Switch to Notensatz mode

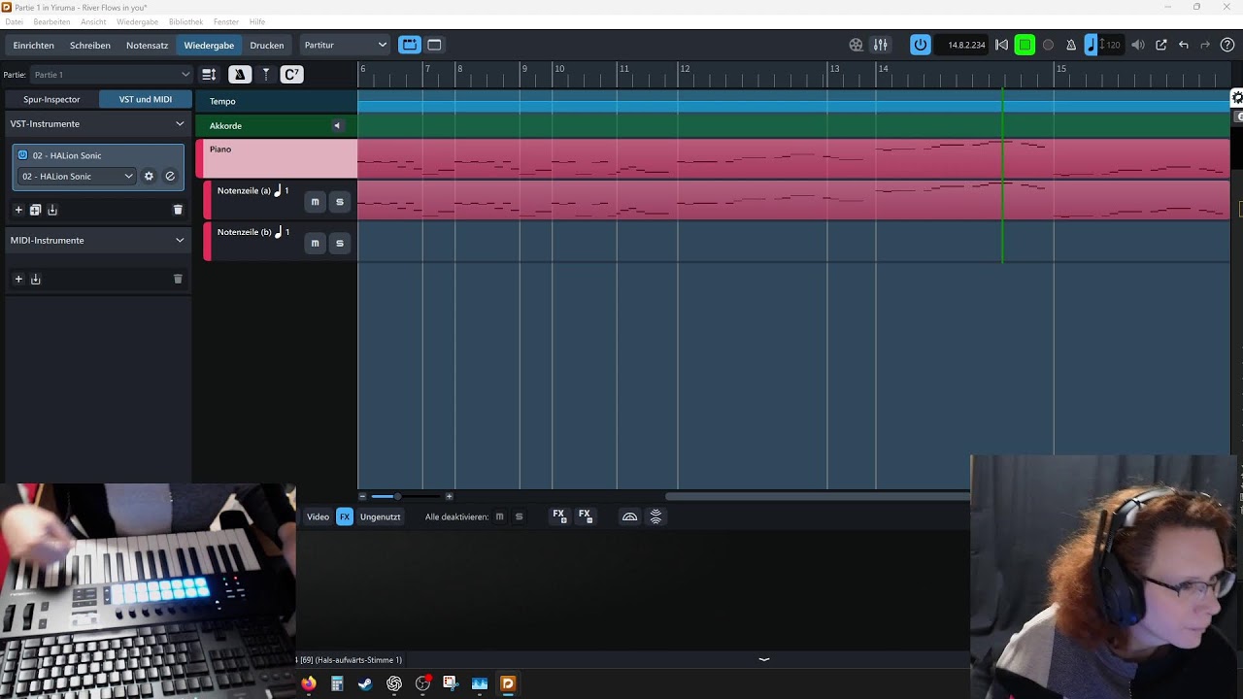(x=148, y=46)
